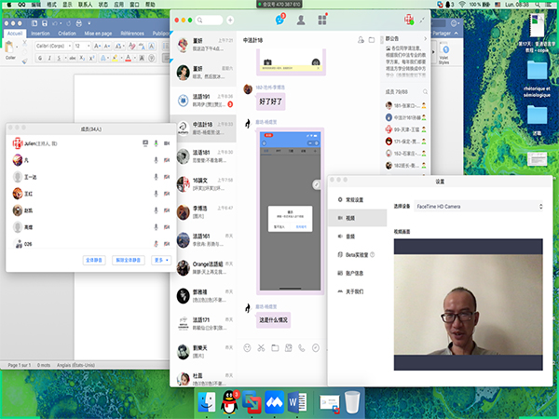Open phone screenshot image in chat

[x=290, y=211]
